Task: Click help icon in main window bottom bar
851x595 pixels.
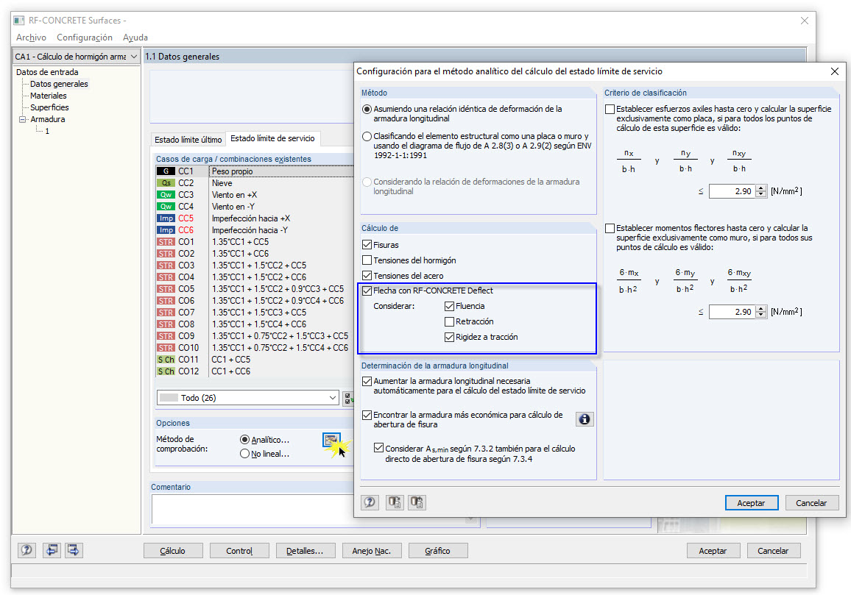Action: 27,551
